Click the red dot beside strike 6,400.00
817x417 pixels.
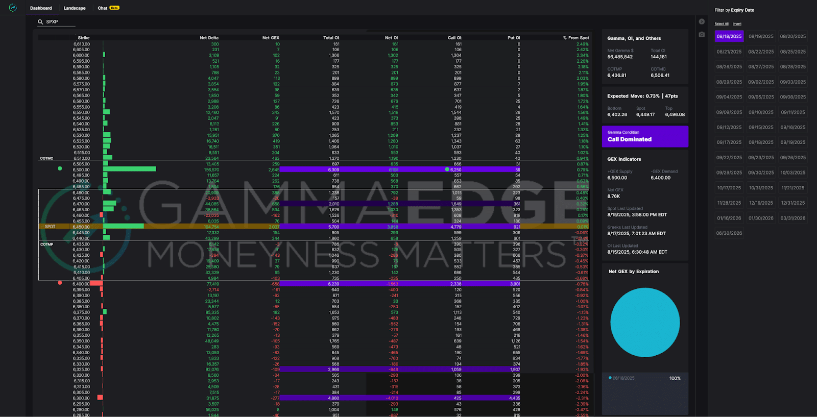coord(60,283)
